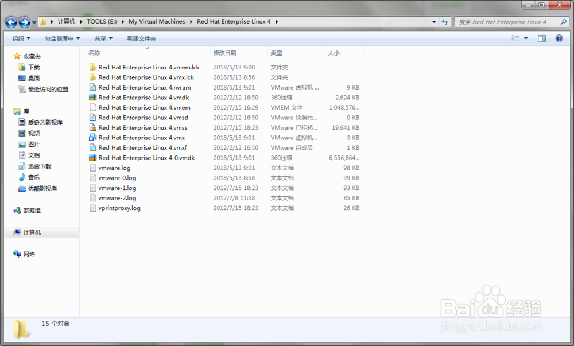
Task: Select VMware icon of Red Hat Enterprise Linux 4.vmx
Action: click(92, 138)
